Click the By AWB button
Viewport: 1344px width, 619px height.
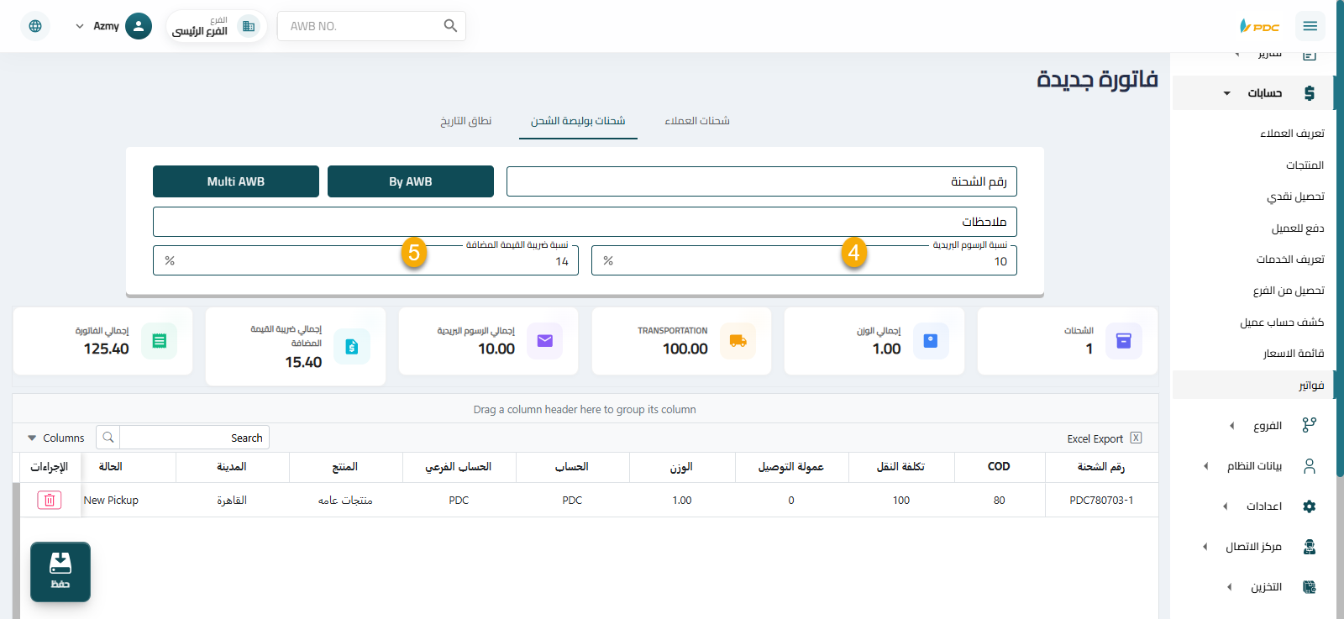click(411, 181)
